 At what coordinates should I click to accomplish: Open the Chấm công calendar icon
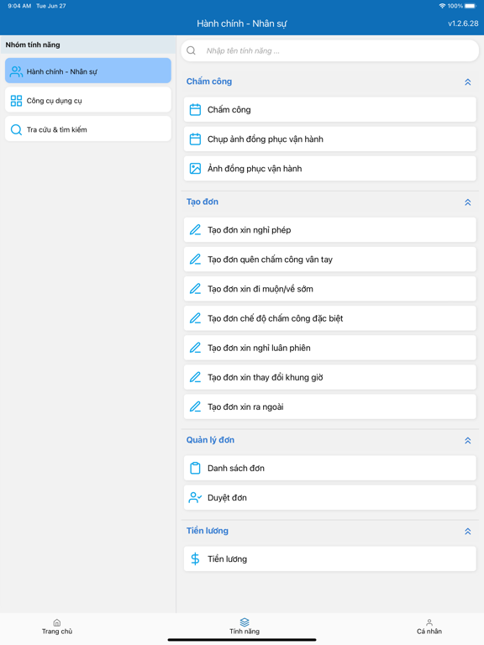coord(195,110)
